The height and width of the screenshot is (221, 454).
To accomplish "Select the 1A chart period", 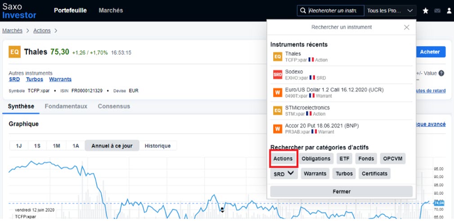I will (x=76, y=146).
